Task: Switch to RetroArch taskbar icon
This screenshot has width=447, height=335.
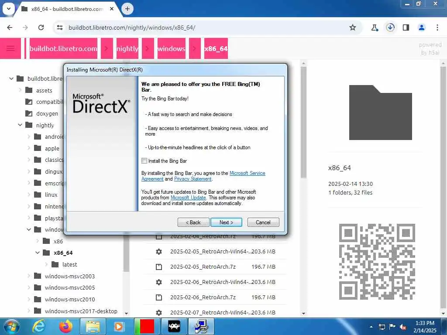Action: (x=174, y=326)
